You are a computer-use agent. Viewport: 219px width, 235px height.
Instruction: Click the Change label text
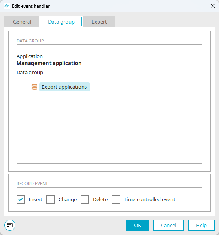click(x=68, y=200)
